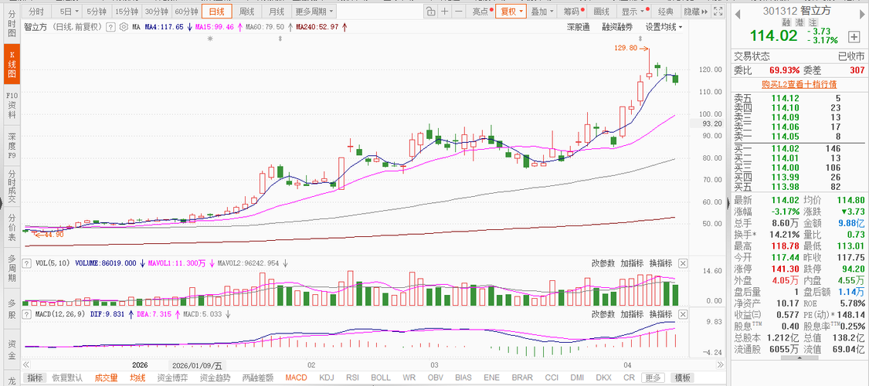Switch to 周线 weekly chart
Screen dimensions: 869x386
click(246, 11)
